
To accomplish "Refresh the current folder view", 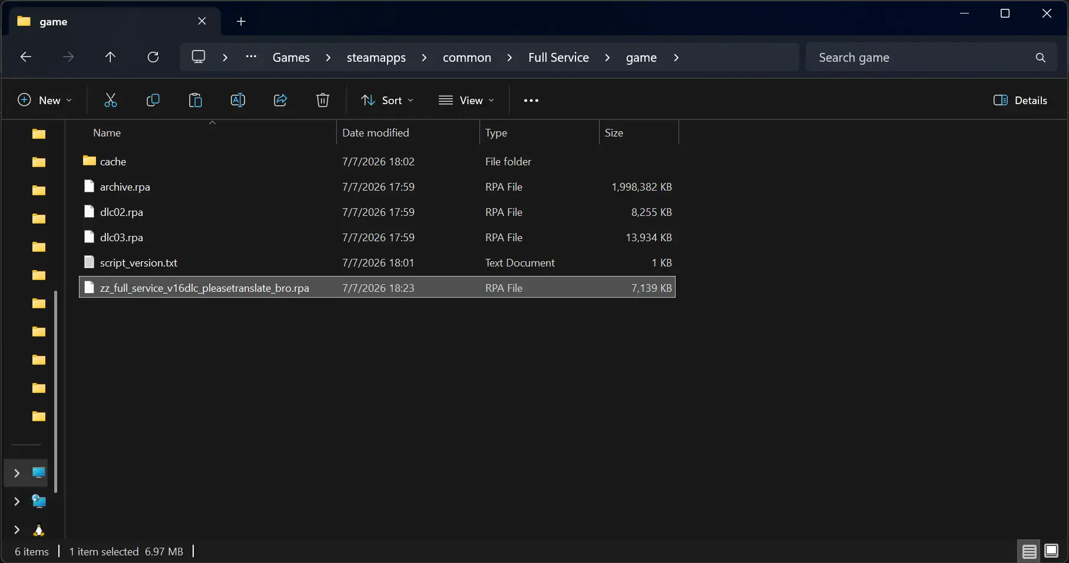I will click(153, 57).
